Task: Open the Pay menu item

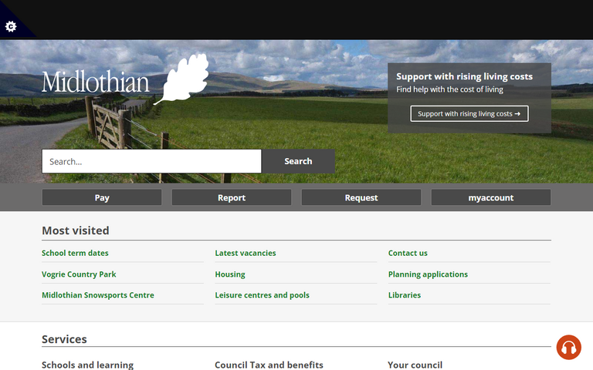Action: pos(102,197)
